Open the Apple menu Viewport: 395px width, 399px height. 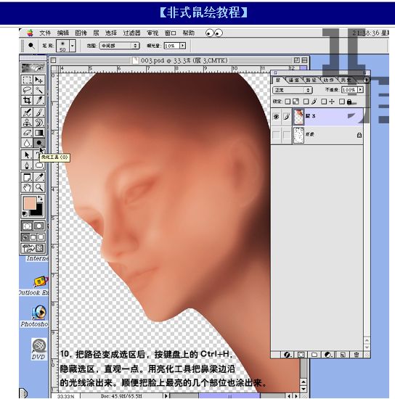pyautogui.click(x=30, y=33)
